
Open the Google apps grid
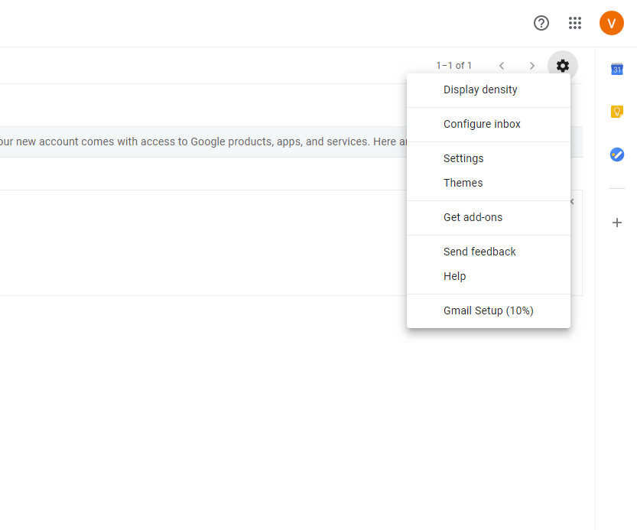(575, 23)
